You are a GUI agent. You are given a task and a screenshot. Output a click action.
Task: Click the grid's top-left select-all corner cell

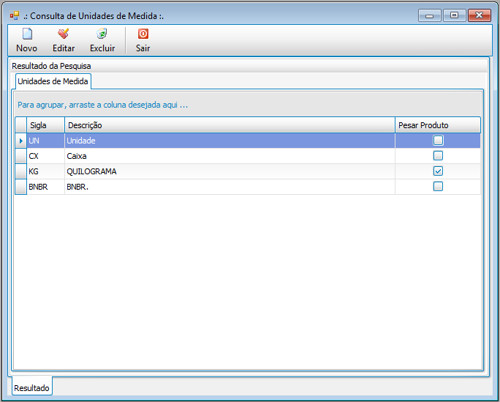coord(21,125)
